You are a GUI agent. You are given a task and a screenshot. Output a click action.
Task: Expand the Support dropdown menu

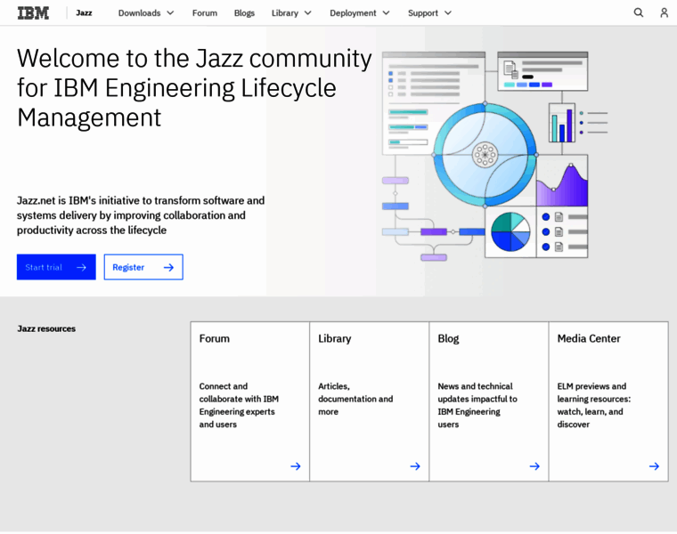point(429,13)
